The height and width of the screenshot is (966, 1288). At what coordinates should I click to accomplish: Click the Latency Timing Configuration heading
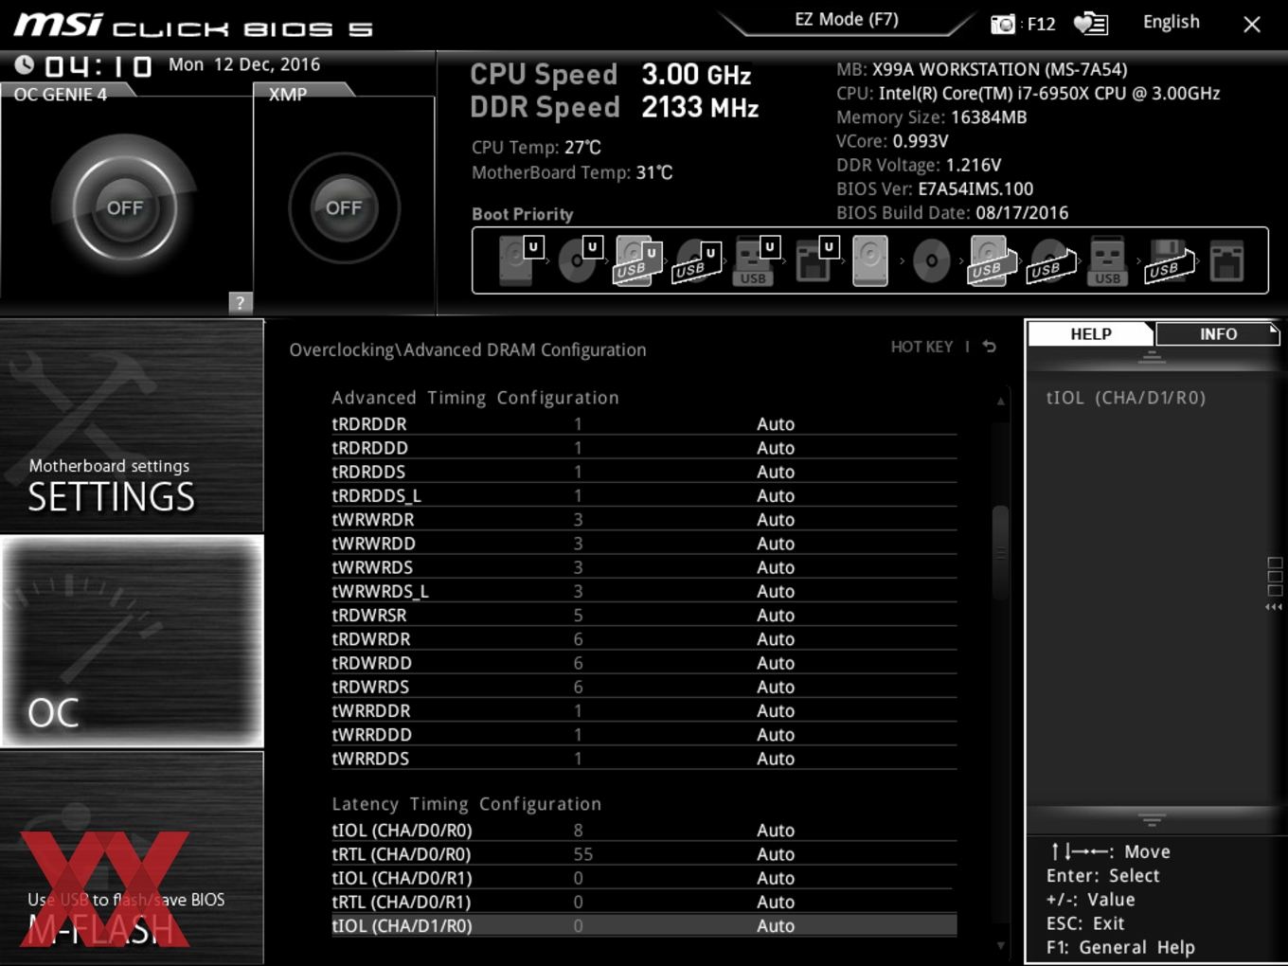tap(466, 804)
